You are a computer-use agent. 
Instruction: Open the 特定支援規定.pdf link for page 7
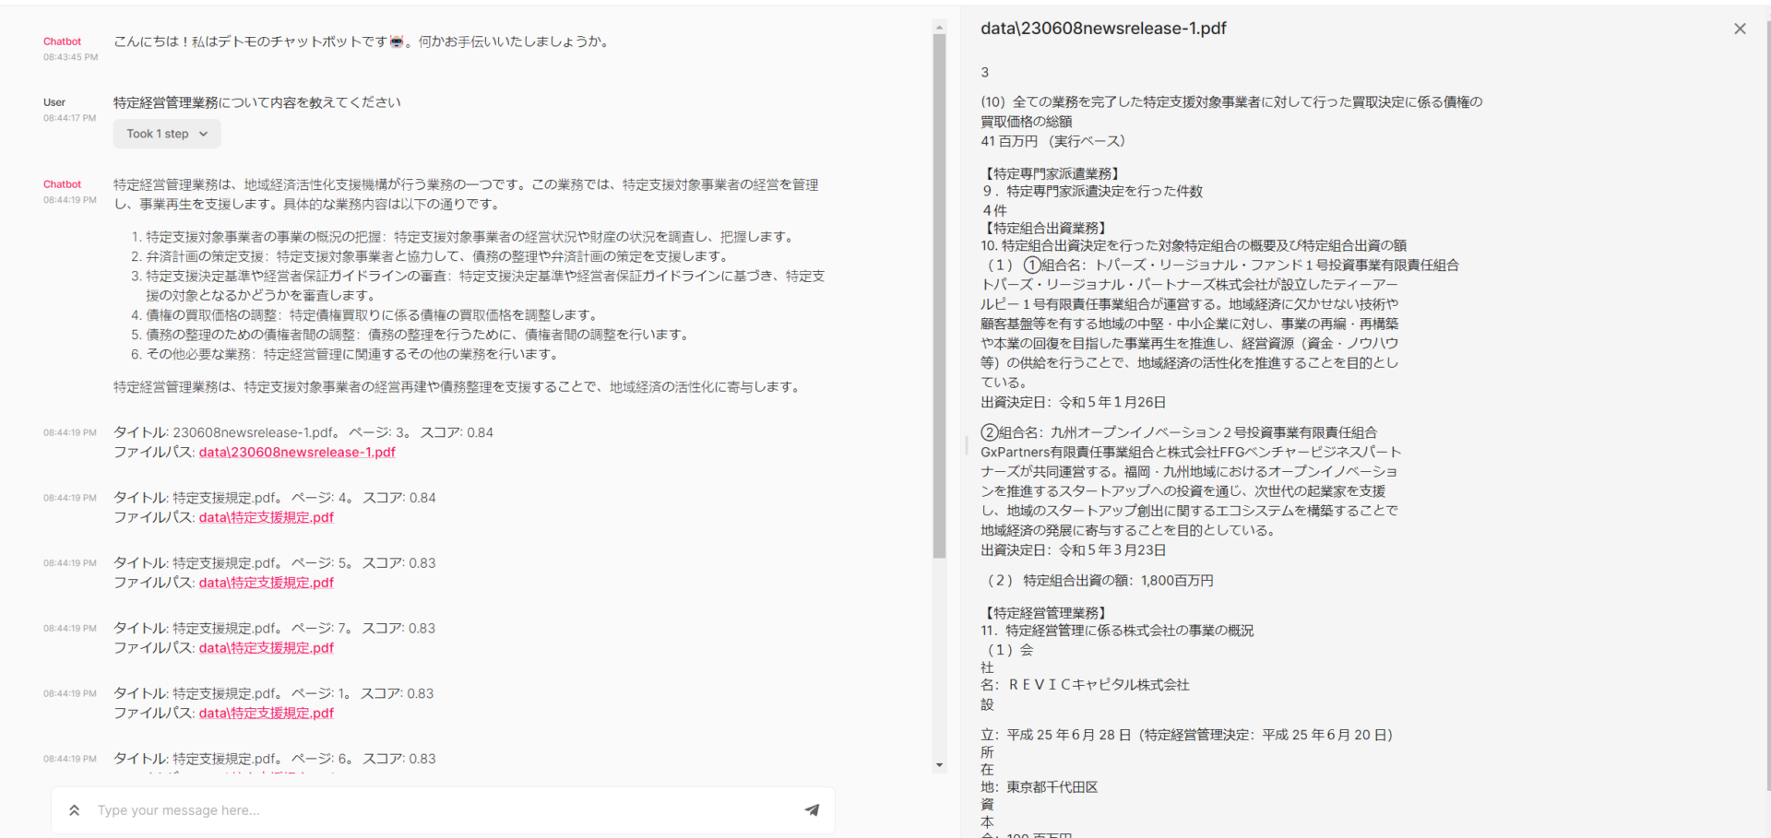(x=266, y=647)
